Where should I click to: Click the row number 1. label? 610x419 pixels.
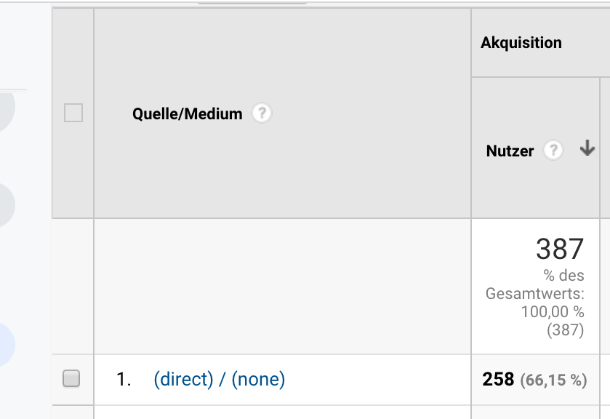pyautogui.click(x=124, y=379)
